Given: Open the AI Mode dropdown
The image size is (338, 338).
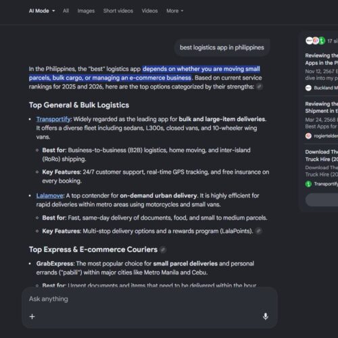Looking at the screenshot, I should [42, 11].
